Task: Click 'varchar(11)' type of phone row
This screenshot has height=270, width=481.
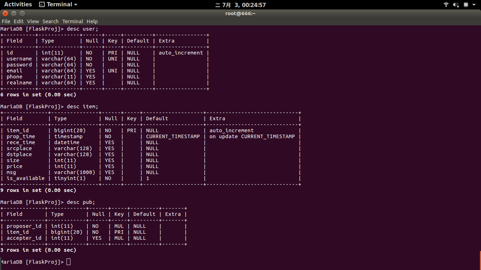Action: click(59, 77)
